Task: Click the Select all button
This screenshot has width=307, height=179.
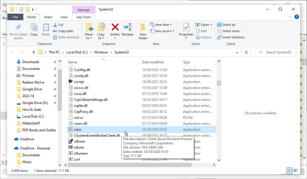Action: (226, 25)
